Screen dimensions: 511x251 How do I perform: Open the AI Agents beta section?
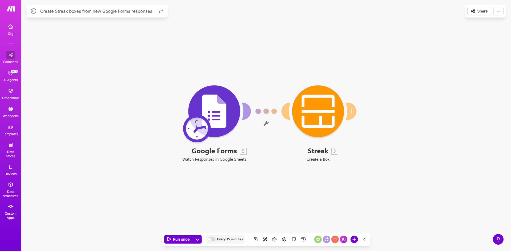coord(11,76)
